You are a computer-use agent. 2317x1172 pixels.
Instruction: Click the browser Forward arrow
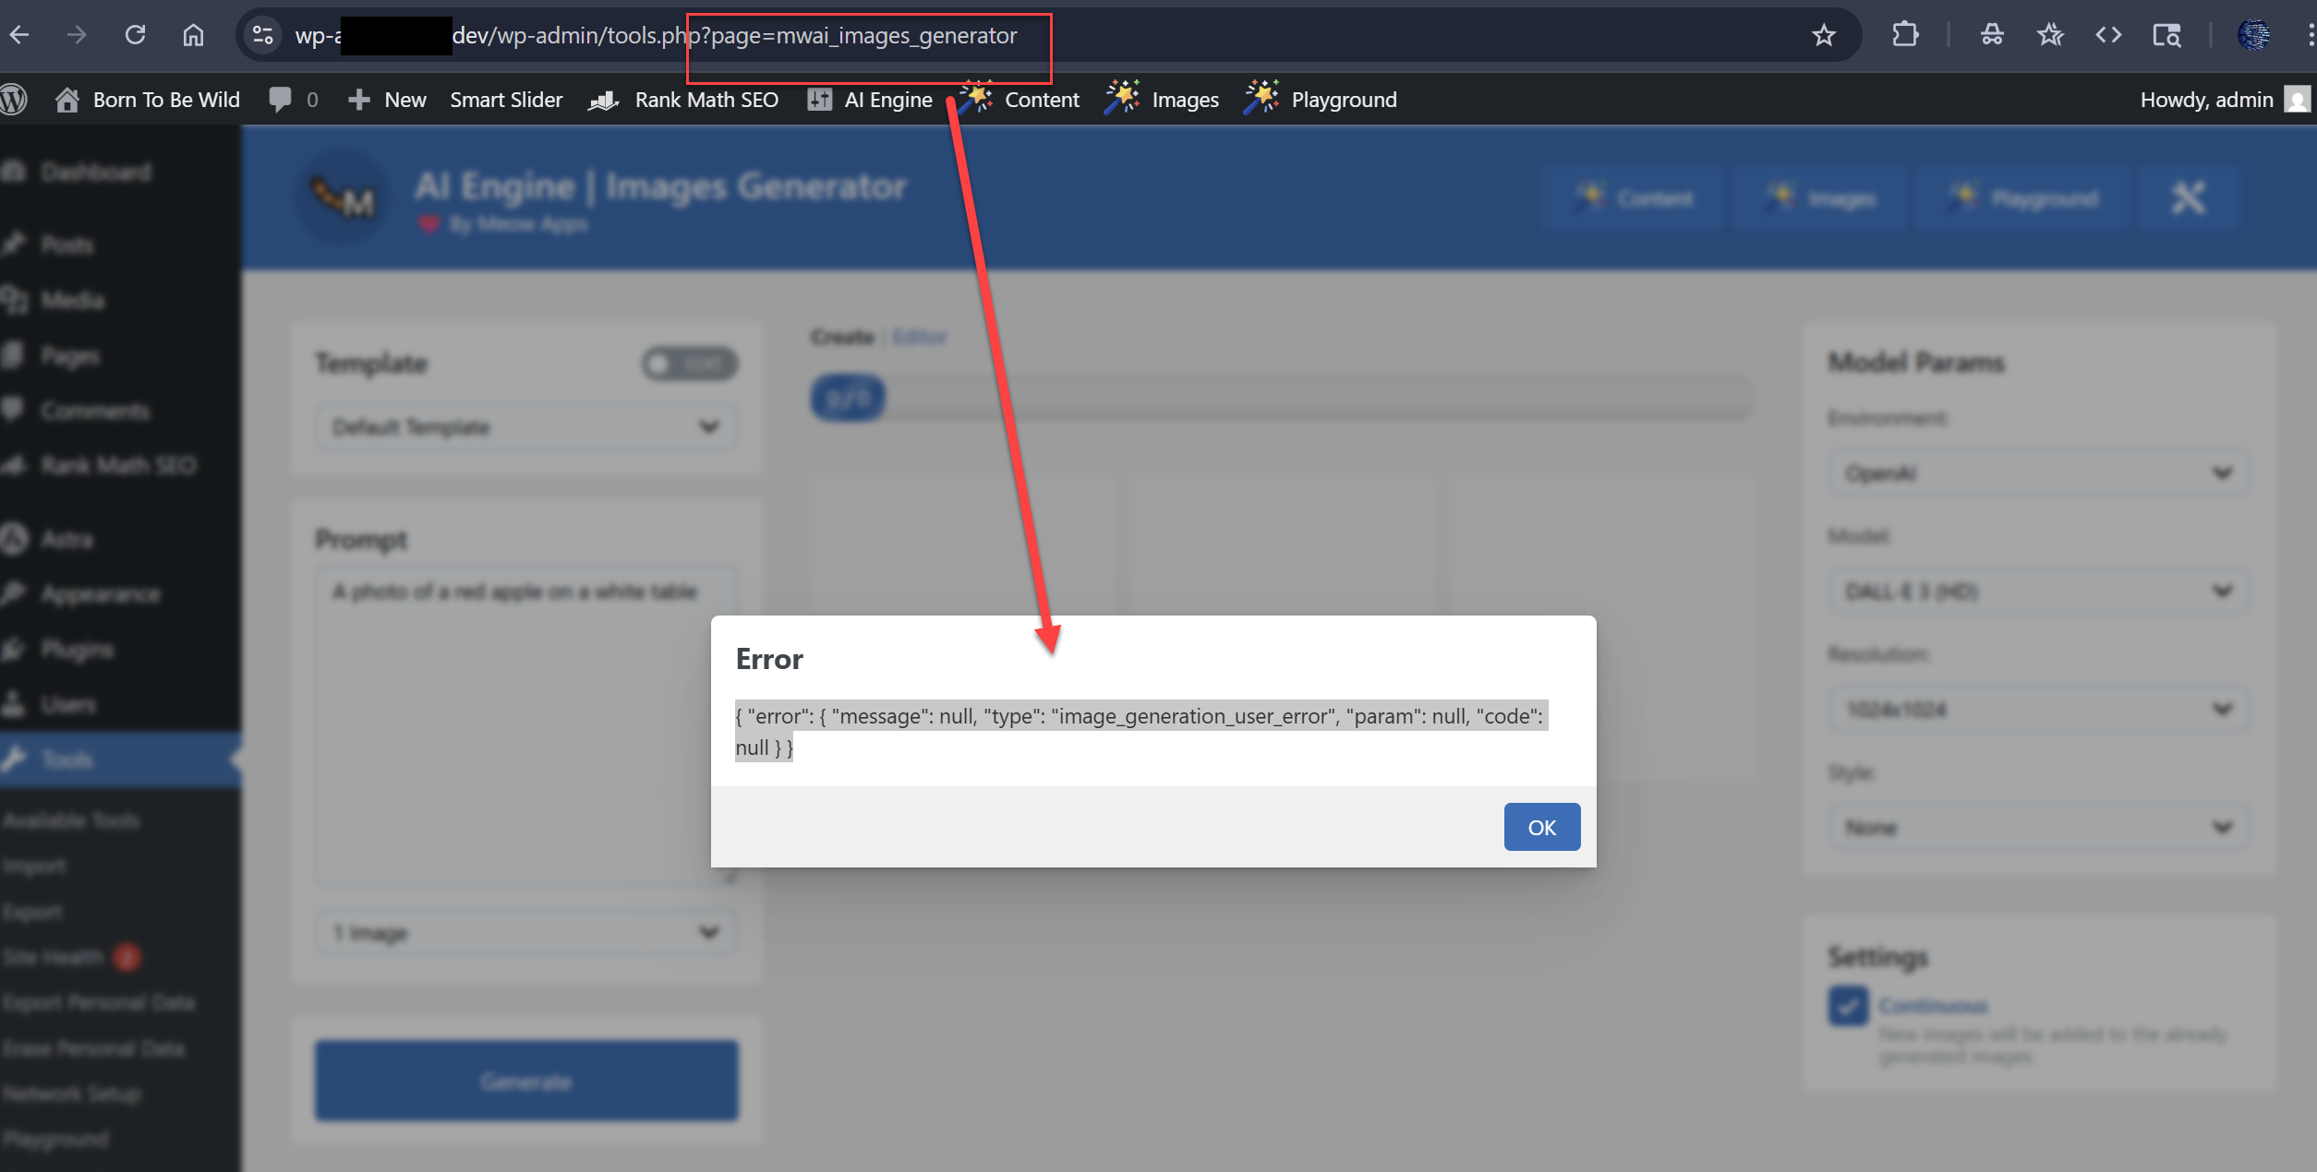pyautogui.click(x=77, y=35)
